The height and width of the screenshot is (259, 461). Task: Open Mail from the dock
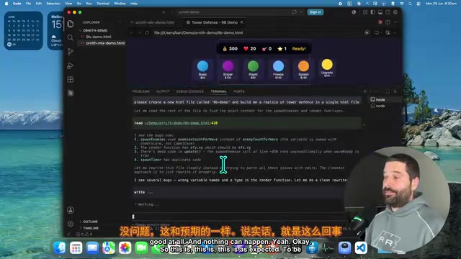tap(92, 247)
